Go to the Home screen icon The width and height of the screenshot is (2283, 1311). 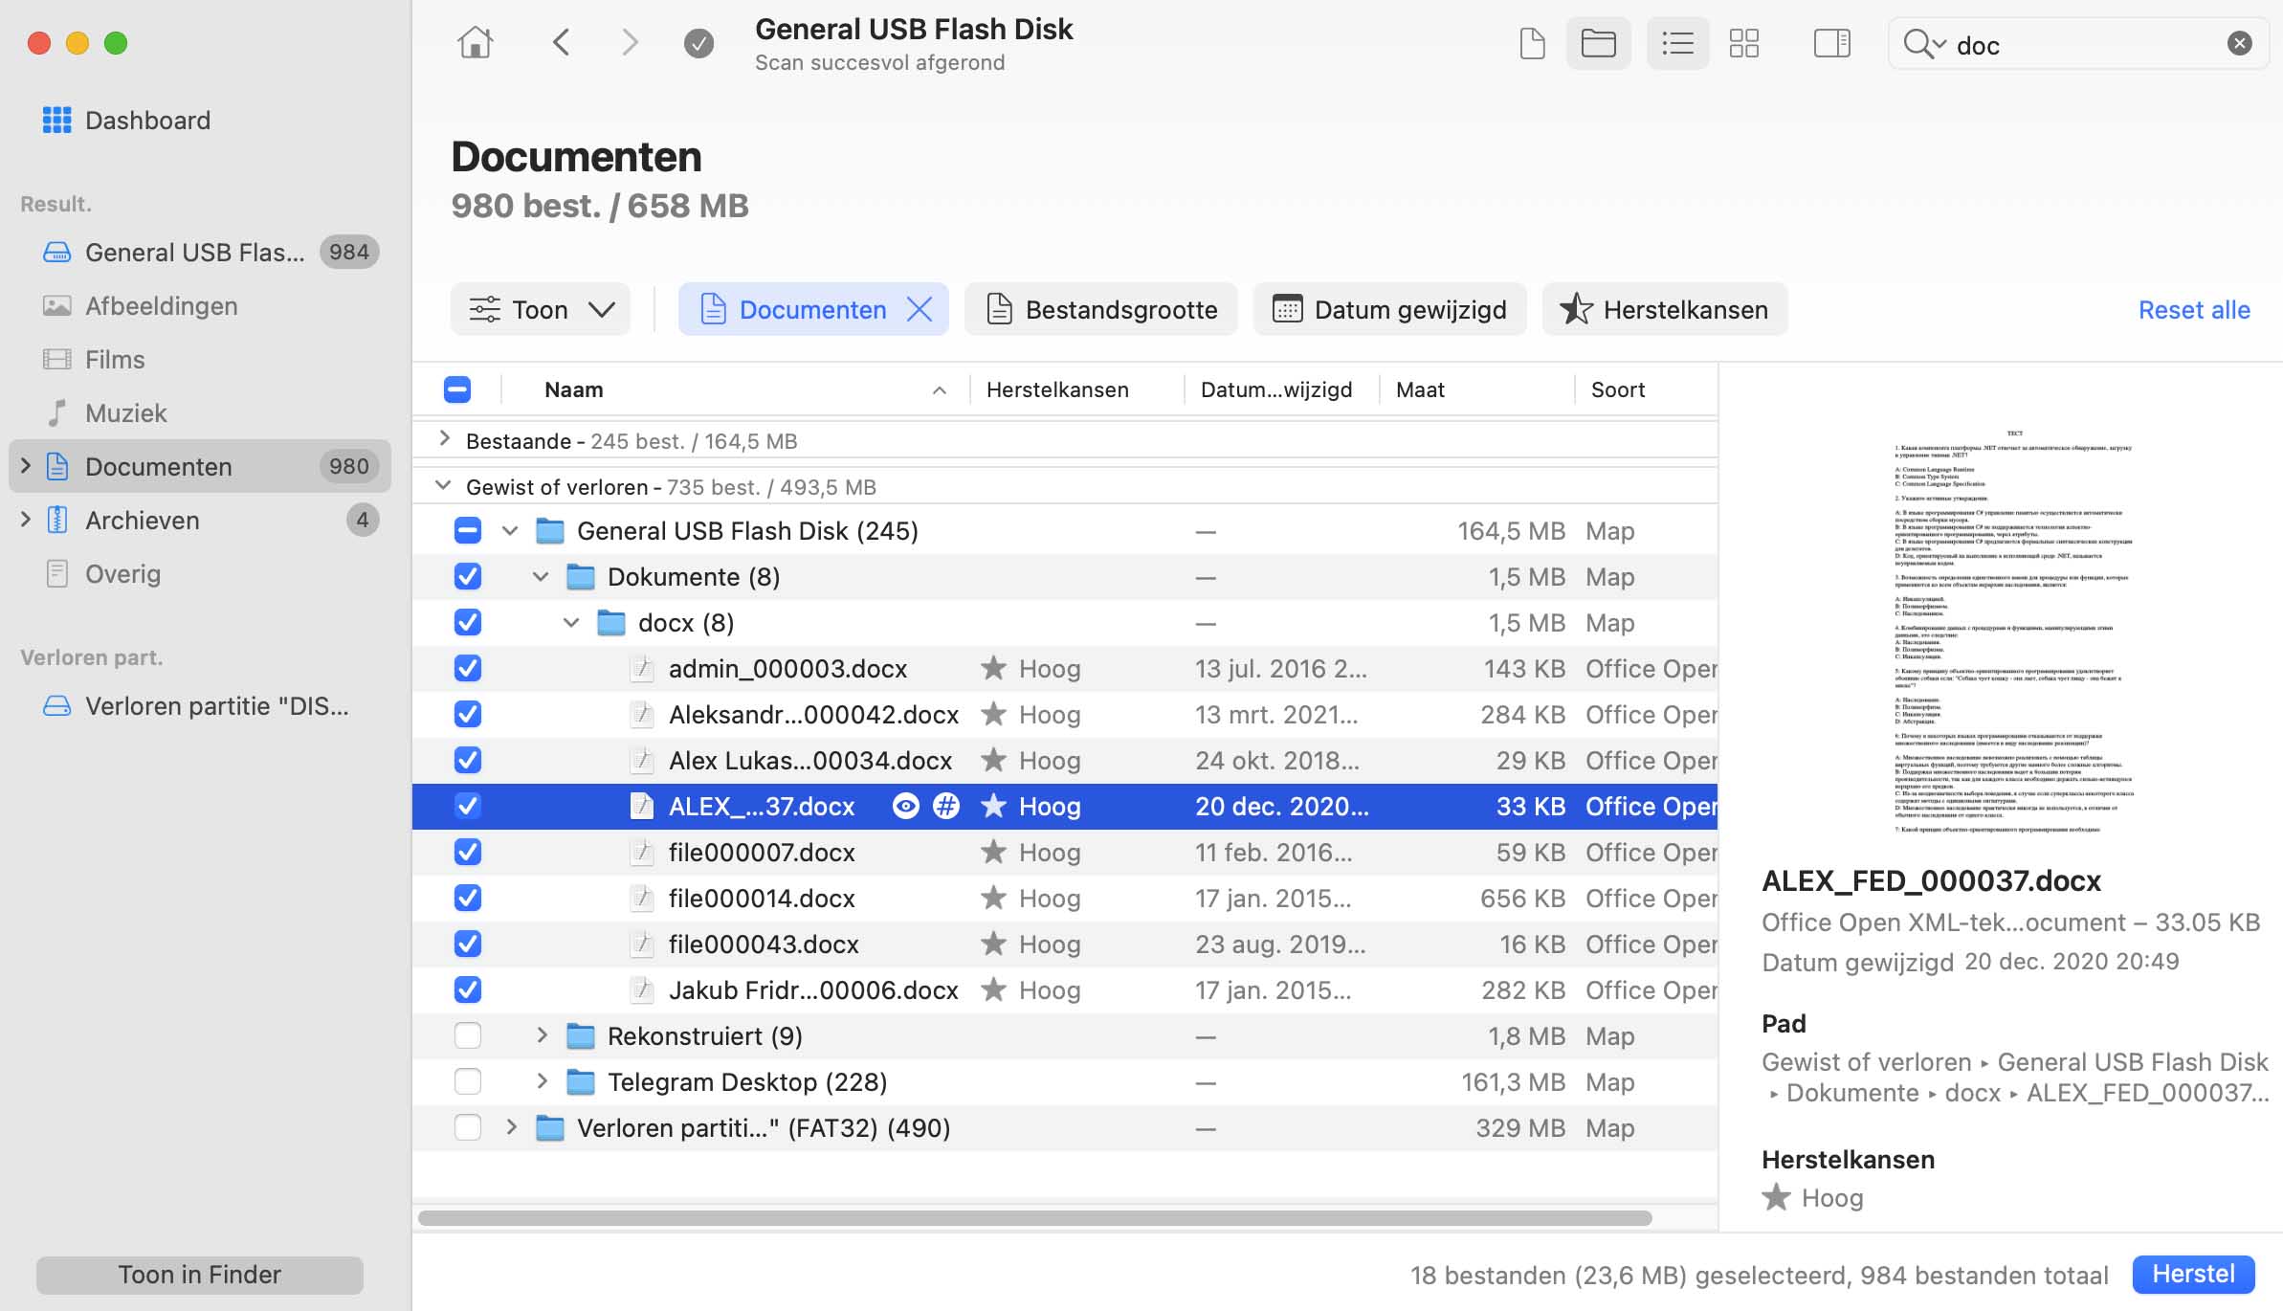(476, 43)
